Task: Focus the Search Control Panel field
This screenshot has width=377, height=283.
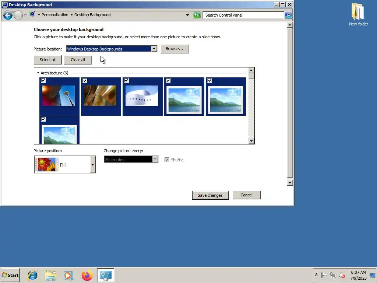Action: point(243,15)
